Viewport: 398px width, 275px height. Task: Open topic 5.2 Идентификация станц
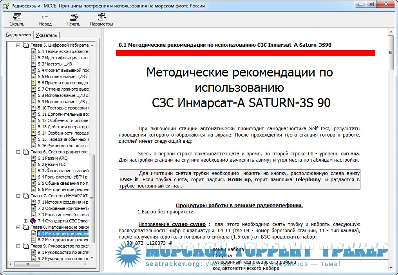tap(63, 58)
